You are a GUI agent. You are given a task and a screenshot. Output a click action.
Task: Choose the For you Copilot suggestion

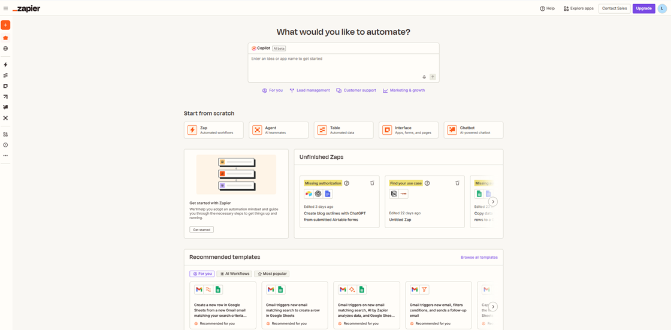tap(273, 90)
